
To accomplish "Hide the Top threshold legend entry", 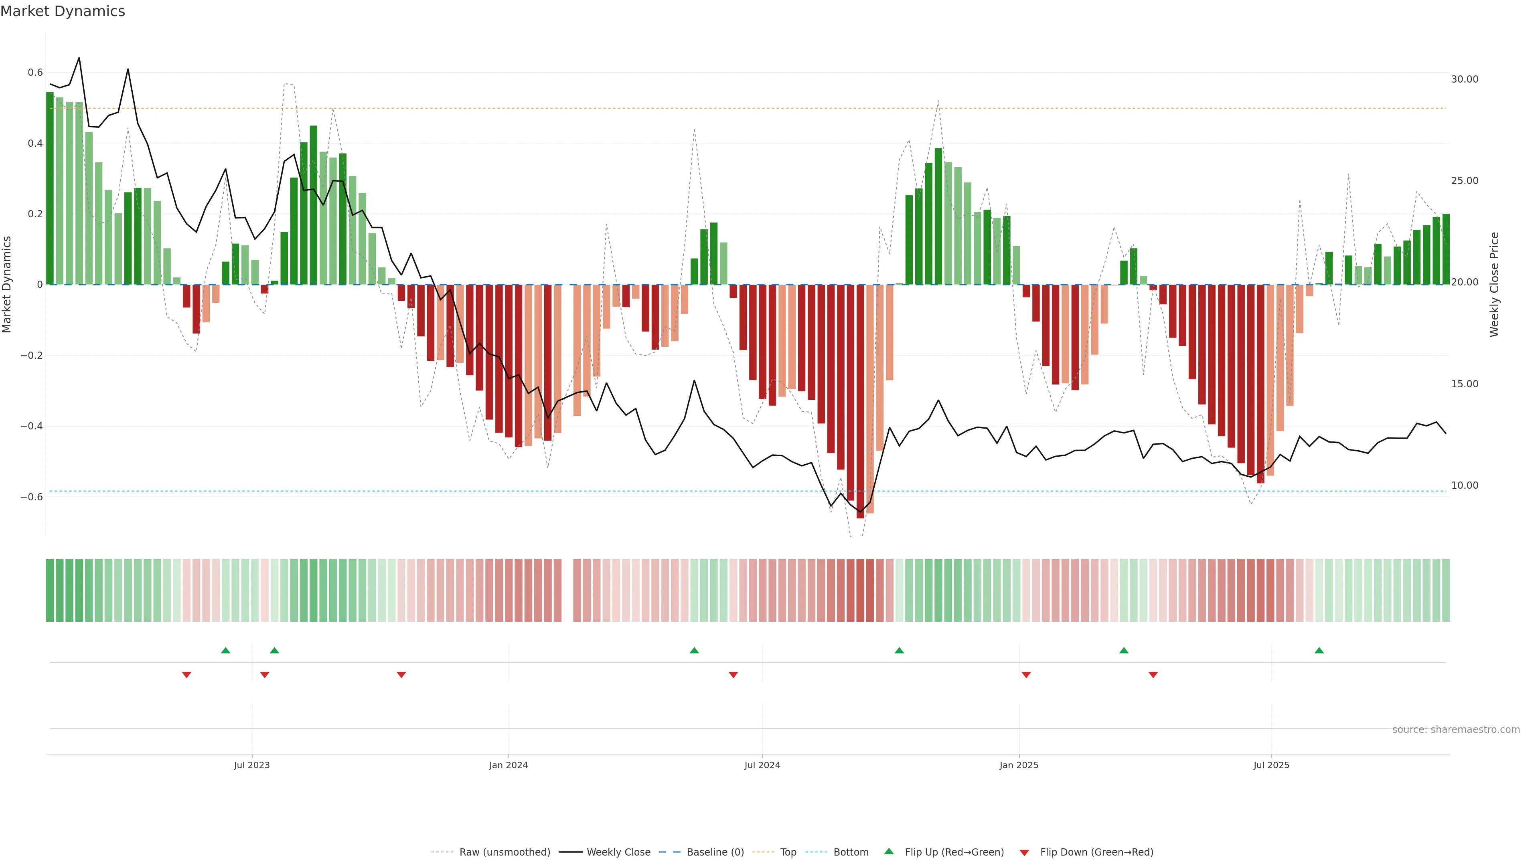I will click(x=788, y=852).
